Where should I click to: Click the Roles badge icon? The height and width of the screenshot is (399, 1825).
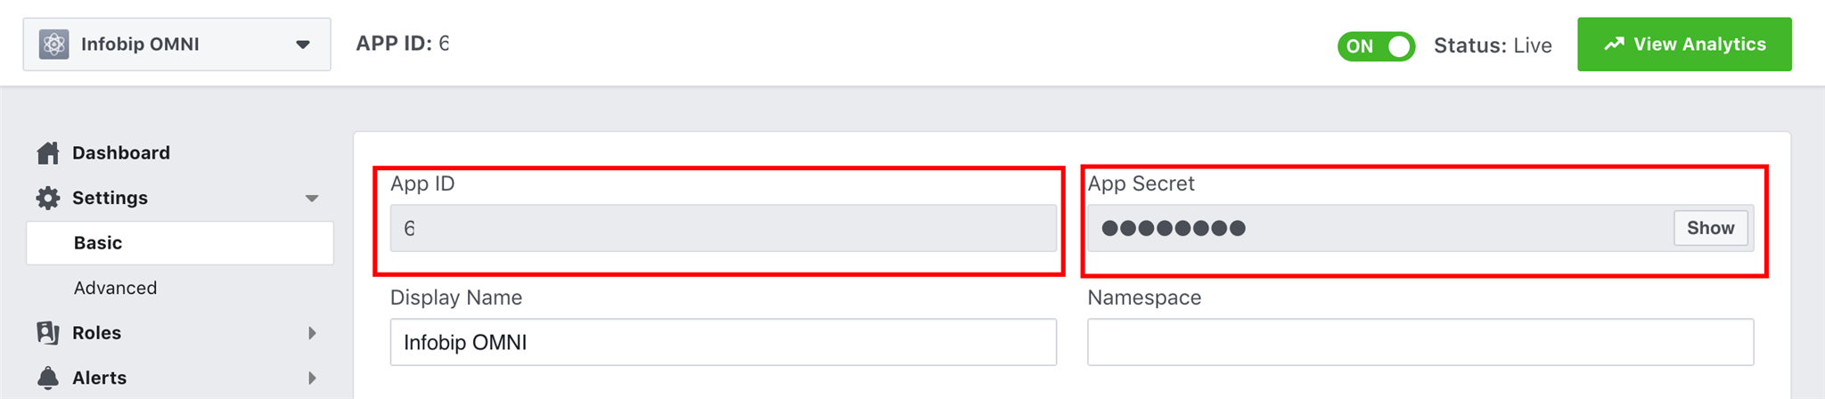(48, 333)
